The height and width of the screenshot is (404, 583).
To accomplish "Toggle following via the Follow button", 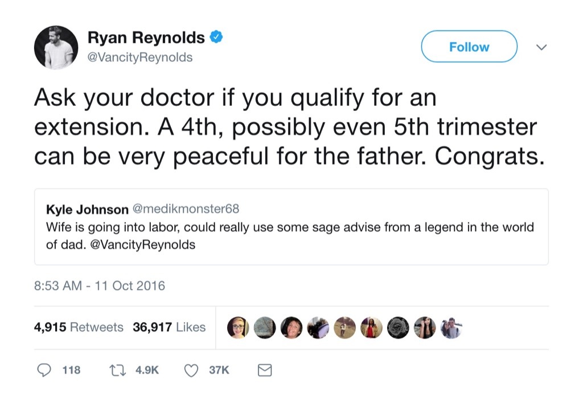I will coord(469,46).
